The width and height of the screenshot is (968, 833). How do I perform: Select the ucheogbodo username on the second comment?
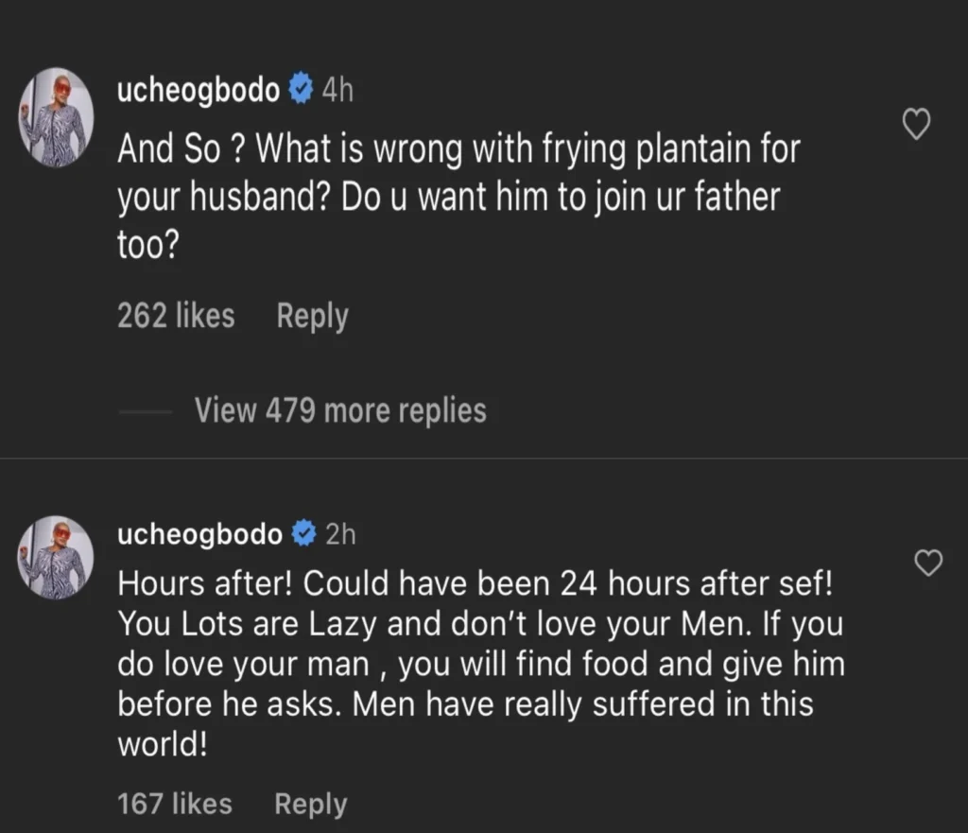pyautogui.click(x=198, y=532)
